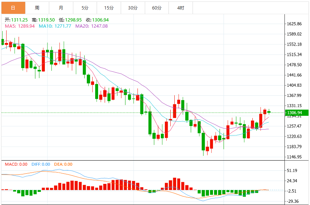
Task: Select the 15分 timeframe tab
Action: point(109,8)
